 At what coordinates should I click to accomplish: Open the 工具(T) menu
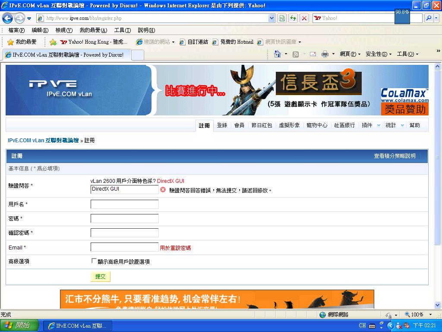(x=123, y=30)
